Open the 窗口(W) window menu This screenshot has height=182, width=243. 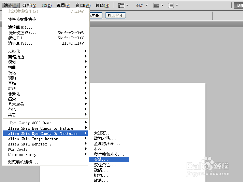click(83, 5)
